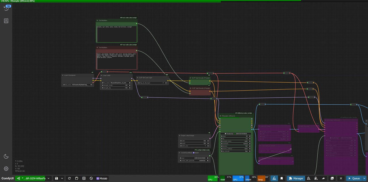Viewport: 368px width, 182px height.
Task: Click the cfg value in KSampler
Action: [x=236, y=139]
